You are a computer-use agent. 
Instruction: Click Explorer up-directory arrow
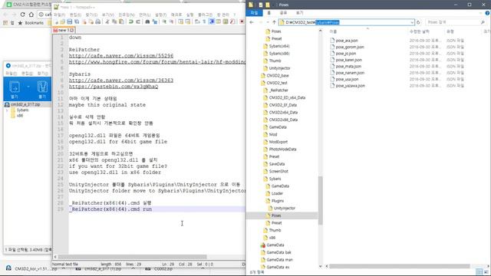click(275, 22)
